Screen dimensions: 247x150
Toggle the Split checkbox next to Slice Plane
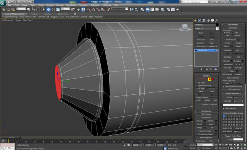tap(234, 50)
